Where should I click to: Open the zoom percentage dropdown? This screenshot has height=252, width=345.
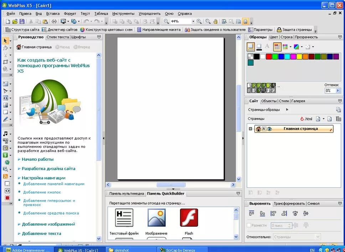click(x=193, y=21)
